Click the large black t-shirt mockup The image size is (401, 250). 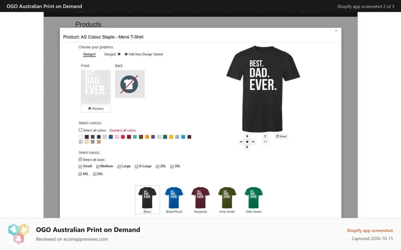263,89
